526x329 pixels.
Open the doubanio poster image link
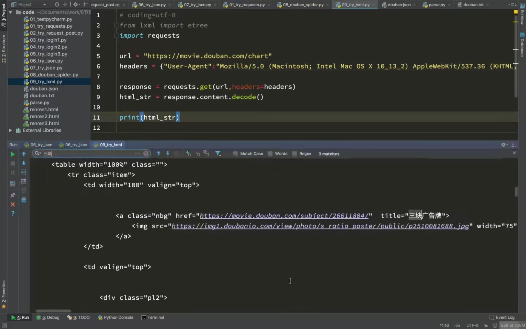click(x=320, y=226)
